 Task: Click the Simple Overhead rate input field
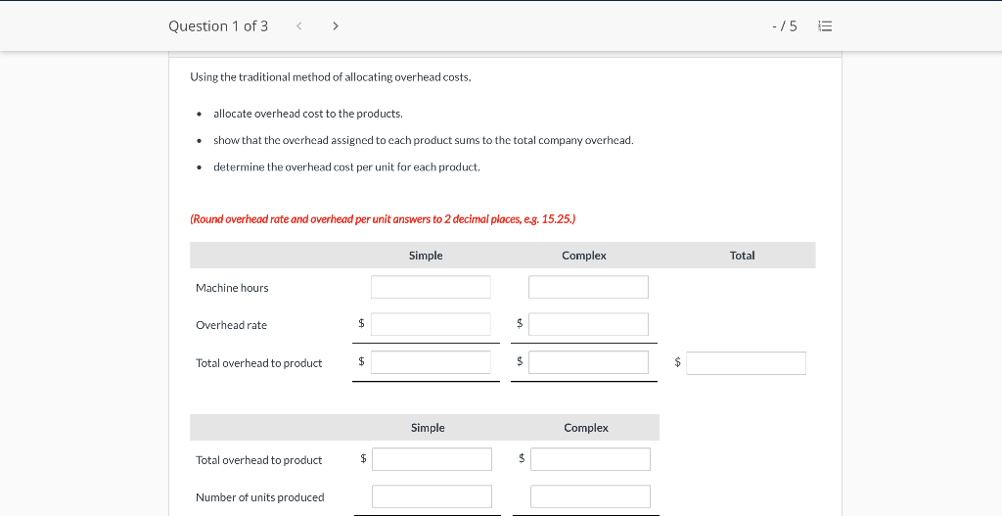point(431,324)
